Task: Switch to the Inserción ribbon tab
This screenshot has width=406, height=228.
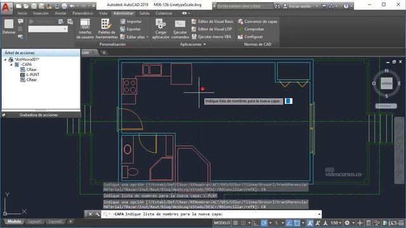Action: click(x=41, y=13)
